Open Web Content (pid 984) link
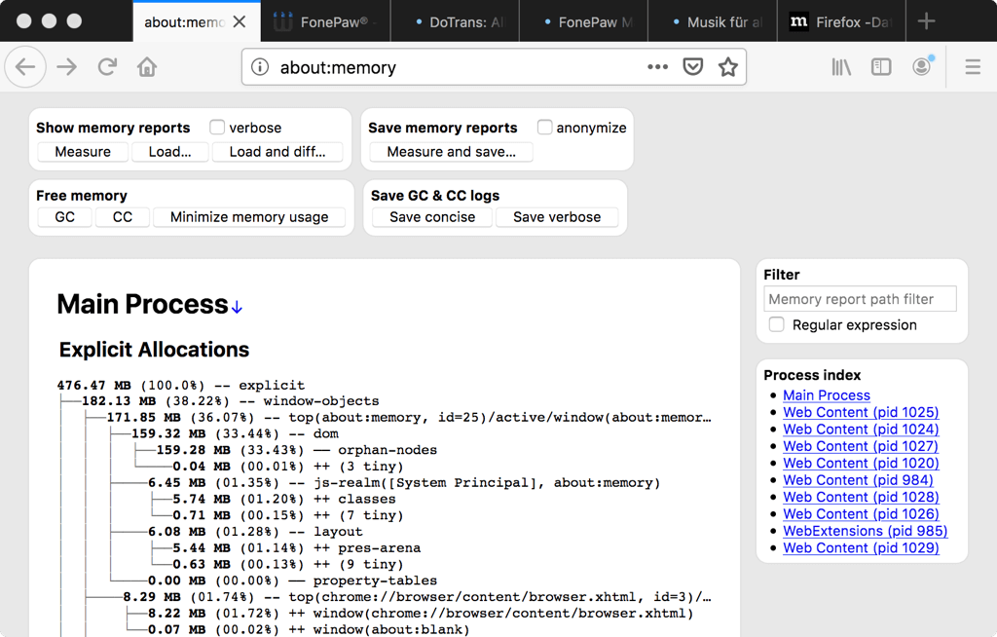The image size is (997, 637). tap(858, 480)
